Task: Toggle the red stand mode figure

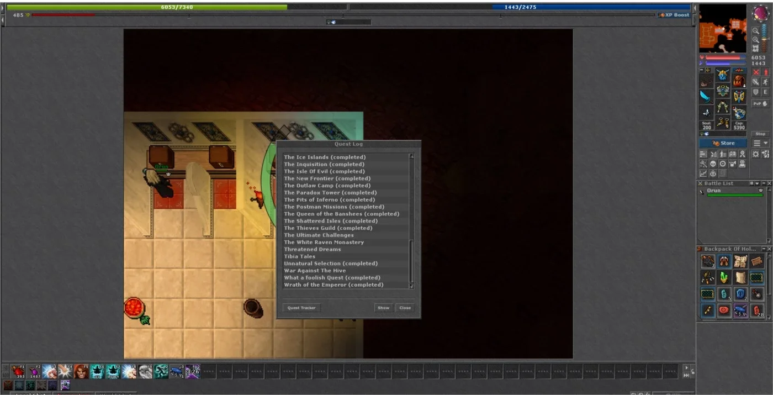Action: tap(765, 72)
